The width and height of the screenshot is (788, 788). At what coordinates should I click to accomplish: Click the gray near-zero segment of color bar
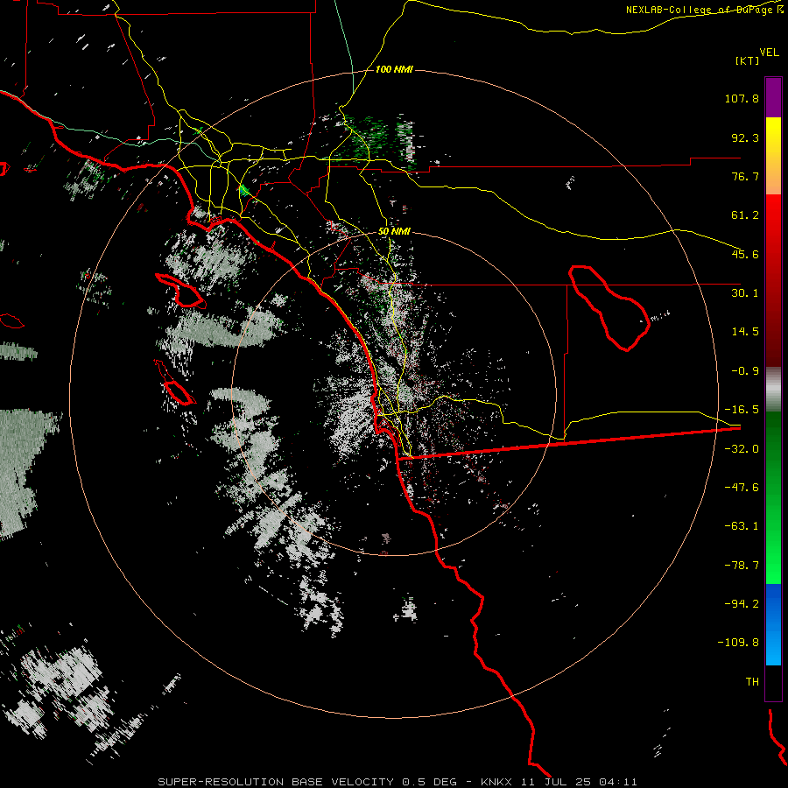773,390
